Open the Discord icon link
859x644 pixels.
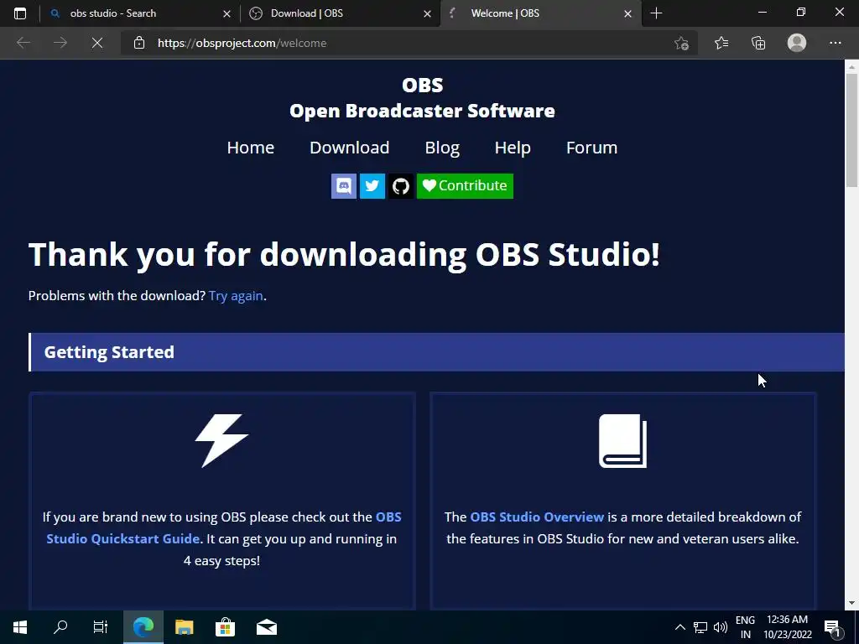[343, 186]
